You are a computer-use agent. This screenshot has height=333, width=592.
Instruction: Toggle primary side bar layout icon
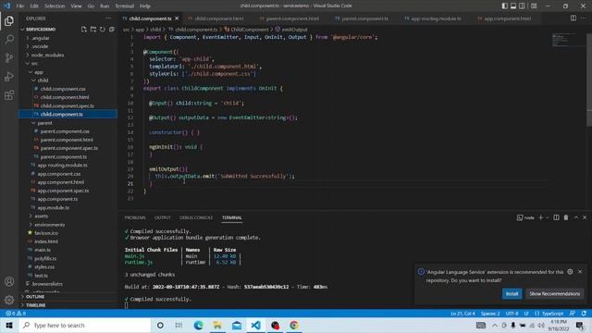click(x=505, y=6)
